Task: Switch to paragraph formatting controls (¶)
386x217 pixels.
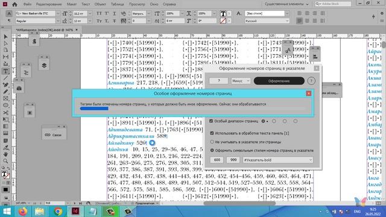Action: (x=9, y=21)
